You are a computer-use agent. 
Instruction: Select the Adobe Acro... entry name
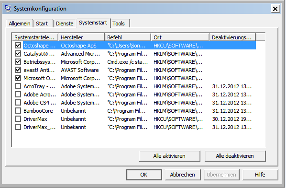click(x=40, y=94)
